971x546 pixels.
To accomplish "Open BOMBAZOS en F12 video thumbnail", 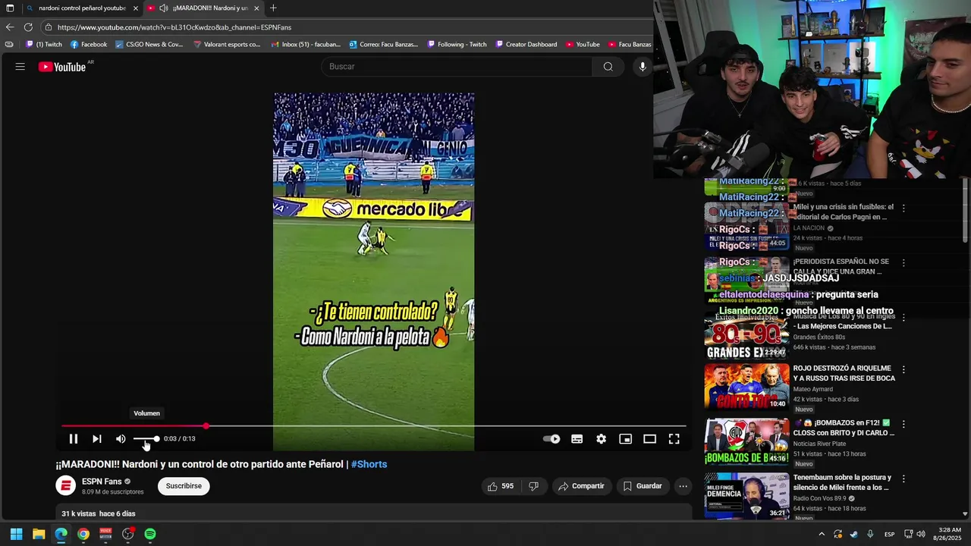I will [746, 441].
